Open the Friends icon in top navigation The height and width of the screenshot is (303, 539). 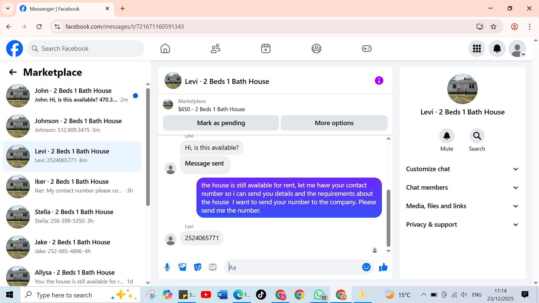(216, 49)
